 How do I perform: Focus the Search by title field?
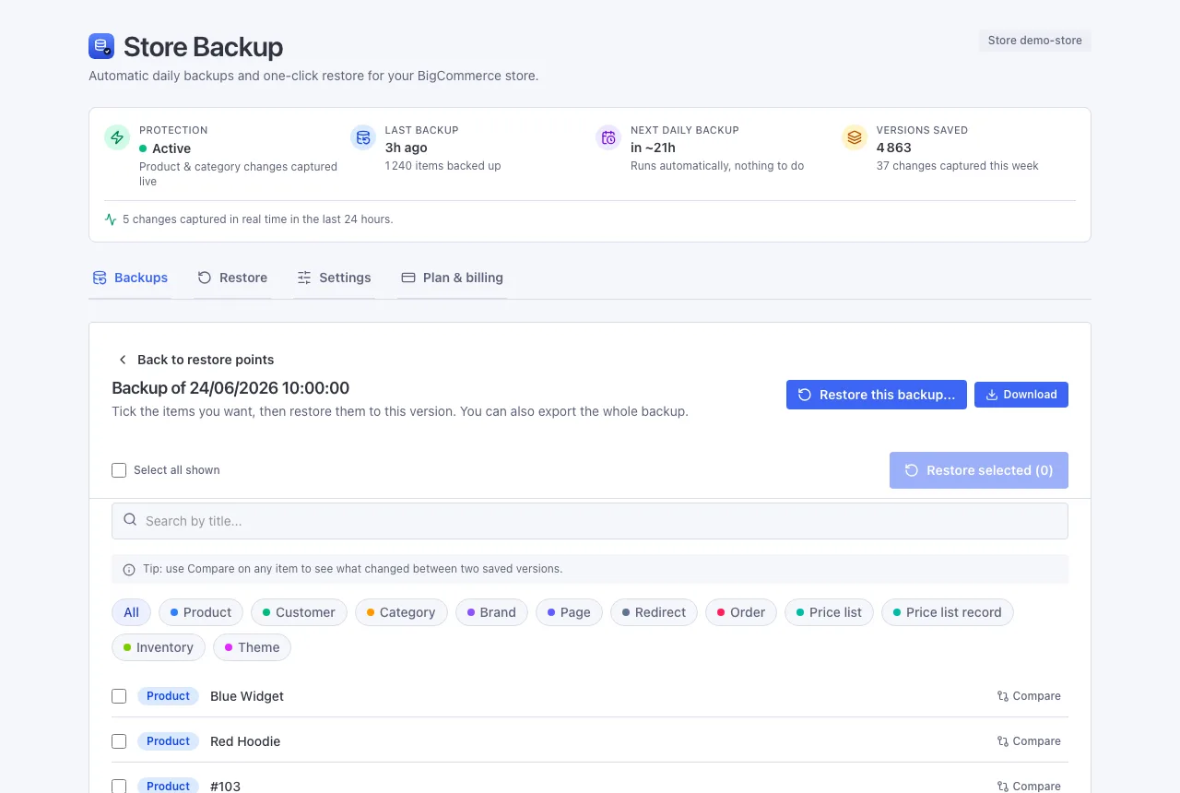click(590, 521)
